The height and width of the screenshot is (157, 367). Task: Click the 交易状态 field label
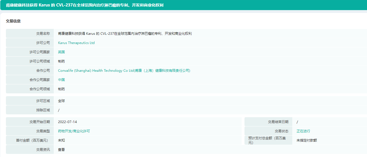(x=281, y=131)
